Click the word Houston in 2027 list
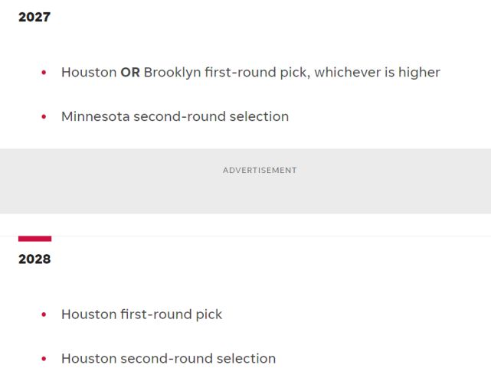 coord(90,73)
